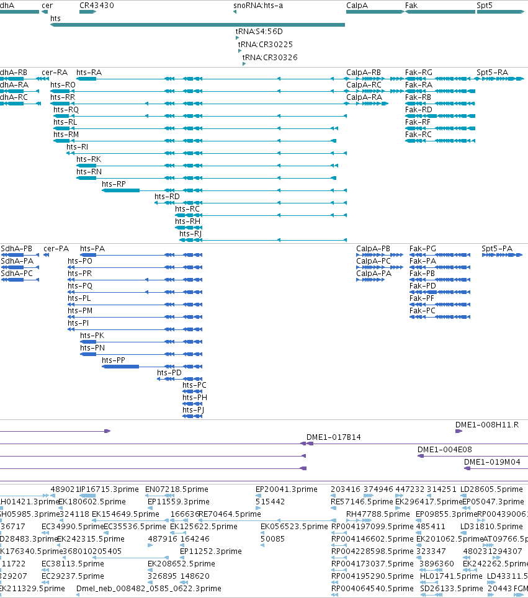Select the SdhA-PB protein label
The image size is (528, 598).
point(16,249)
